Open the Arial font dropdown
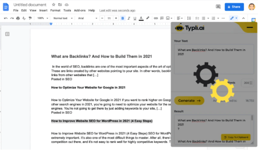 click(x=87, y=18)
